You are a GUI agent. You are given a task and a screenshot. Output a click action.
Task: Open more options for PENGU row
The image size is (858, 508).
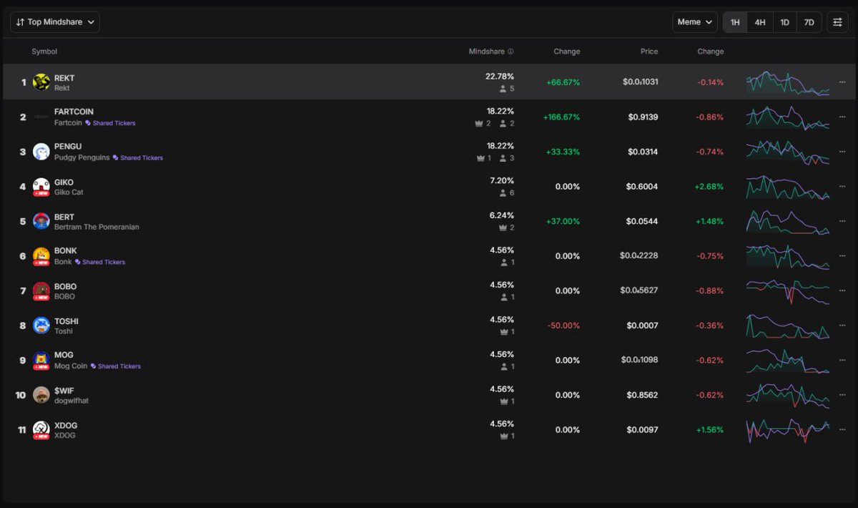842,152
